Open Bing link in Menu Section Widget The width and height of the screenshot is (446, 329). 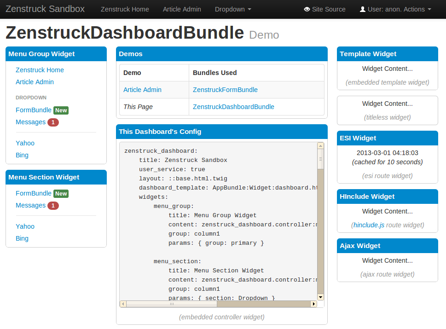click(22, 238)
